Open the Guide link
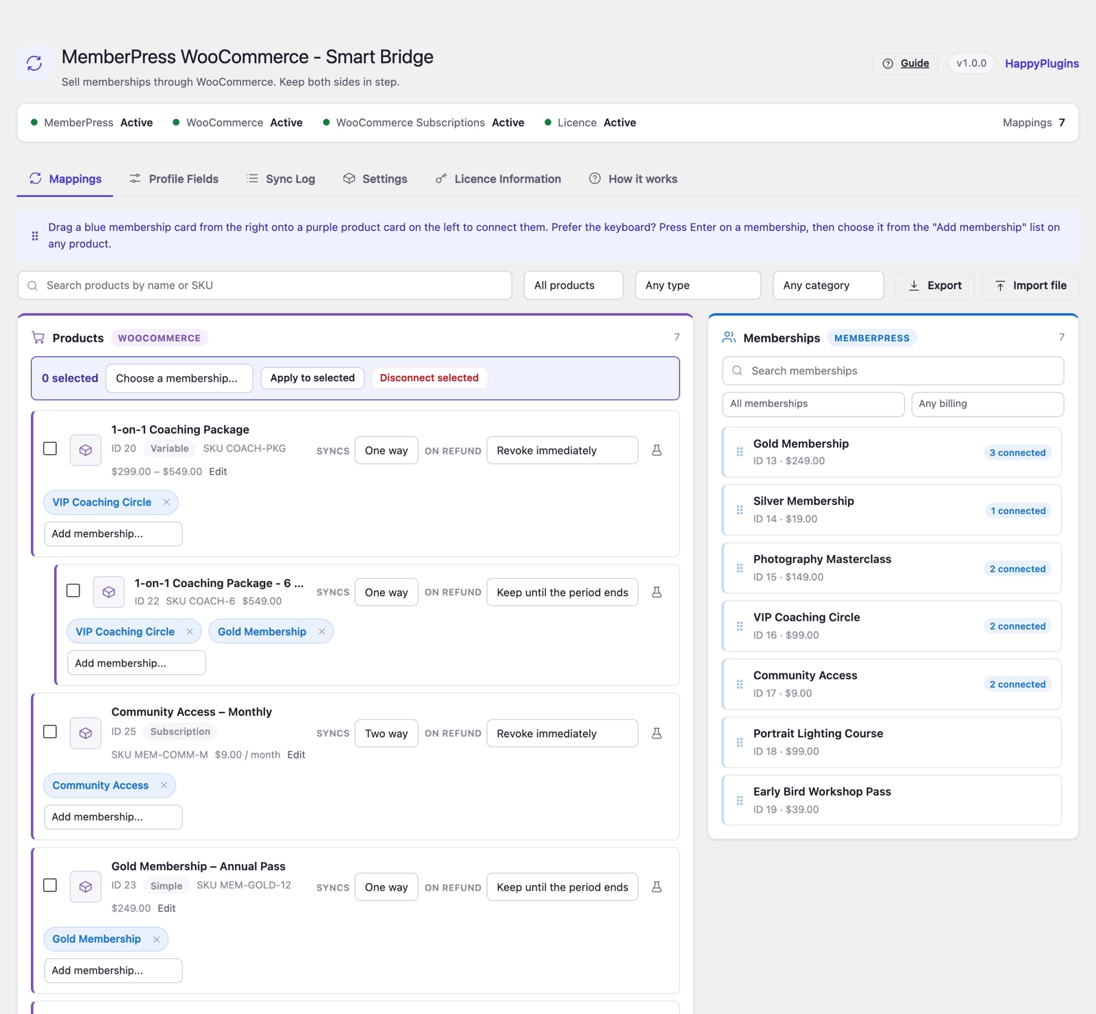Screen dimensions: 1096x1014 pos(906,63)
